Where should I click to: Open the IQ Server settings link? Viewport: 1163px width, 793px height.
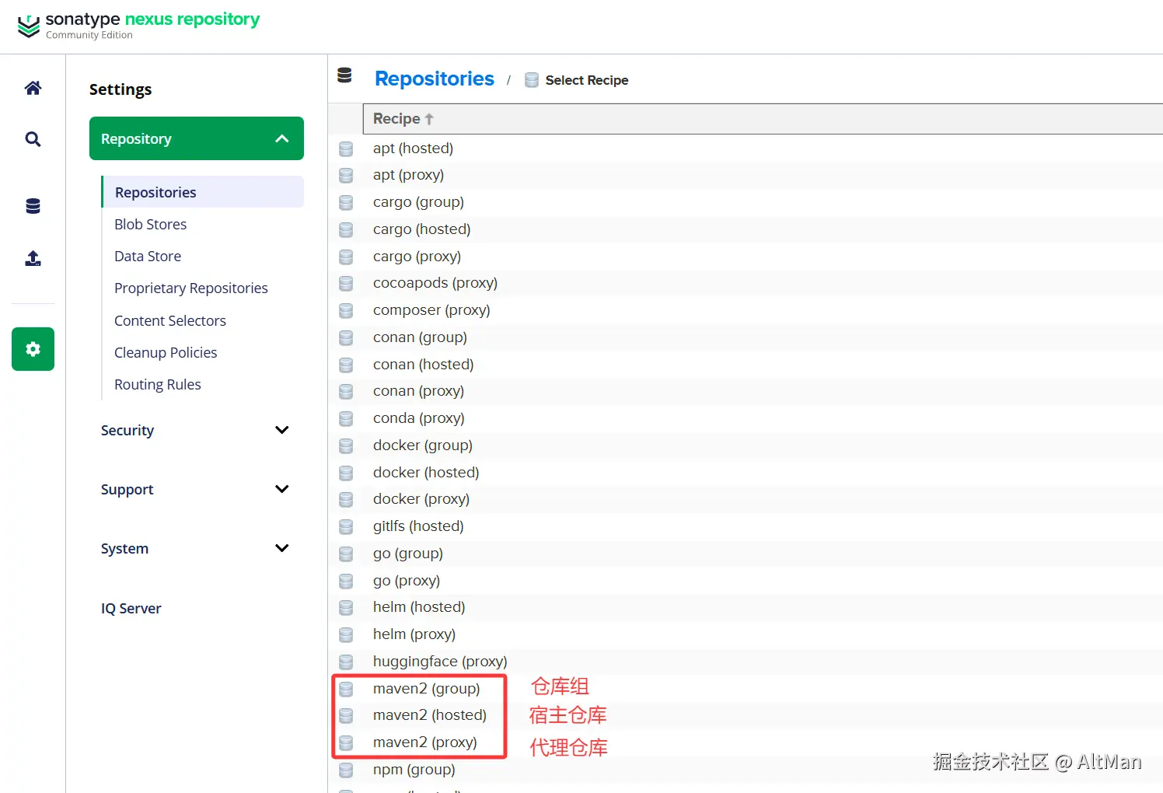coord(131,608)
